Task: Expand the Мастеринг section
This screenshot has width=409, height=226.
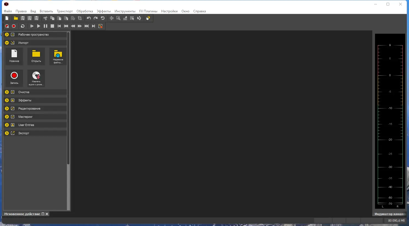Action: (7, 117)
